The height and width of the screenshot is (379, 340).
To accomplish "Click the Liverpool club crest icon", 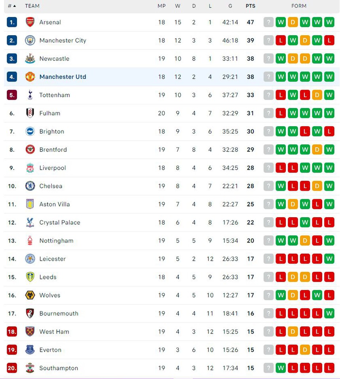I will [x=30, y=168].
